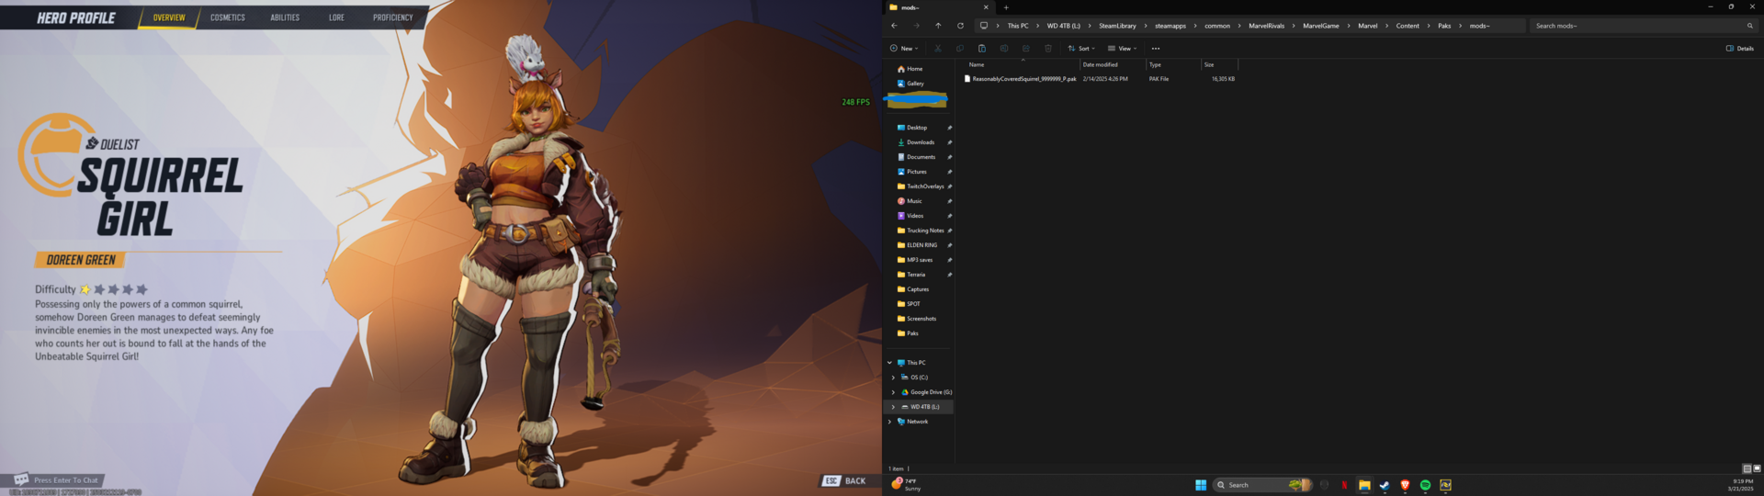
Task: Open the New item dropdown
Action: [904, 49]
